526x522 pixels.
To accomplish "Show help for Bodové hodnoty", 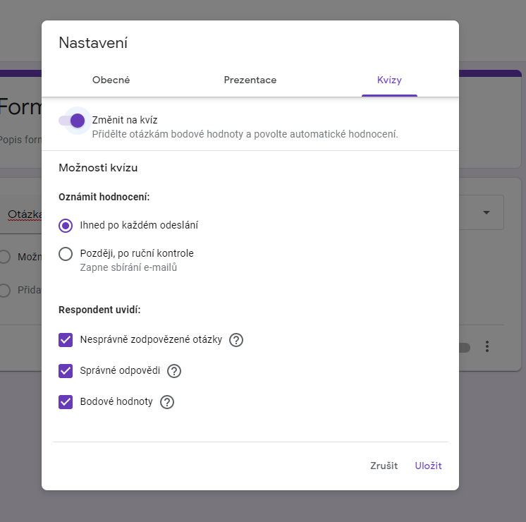I will pyautogui.click(x=166, y=402).
